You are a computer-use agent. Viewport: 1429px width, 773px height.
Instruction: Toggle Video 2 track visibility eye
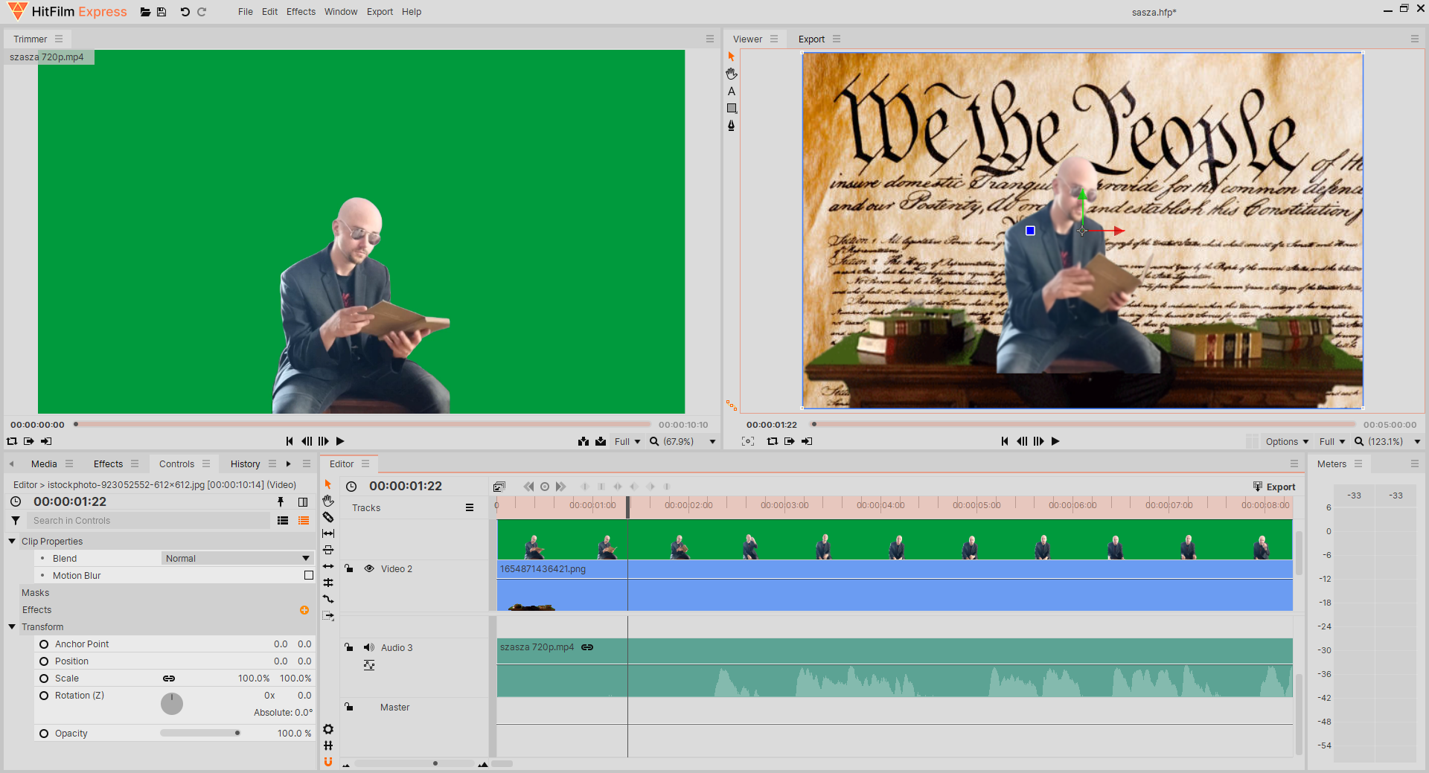click(368, 568)
